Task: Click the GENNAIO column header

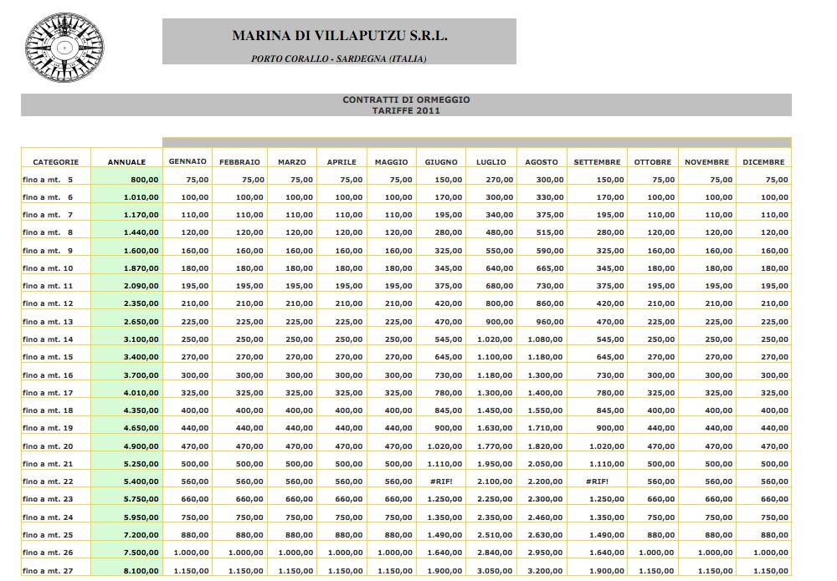Action: coord(187,161)
